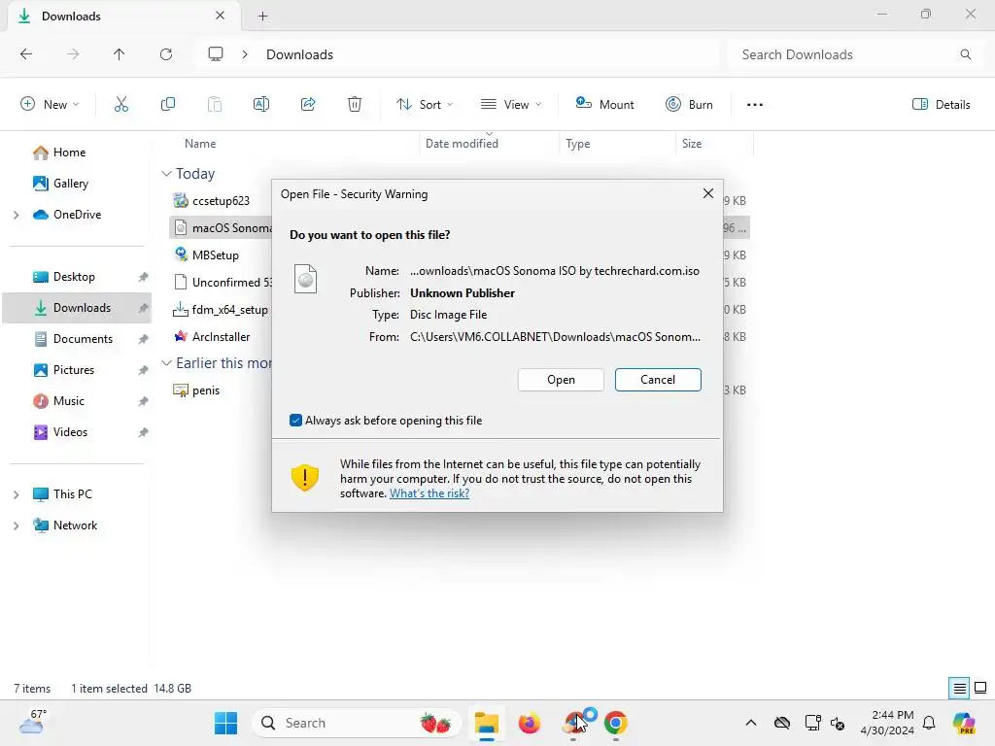
Task: Toggle the Details pane button
Action: 941,105
